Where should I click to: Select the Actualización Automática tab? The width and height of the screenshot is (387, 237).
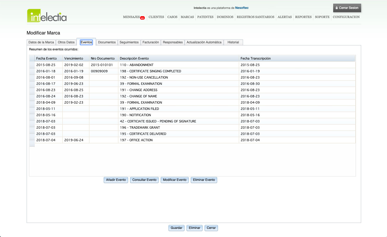tap(204, 42)
